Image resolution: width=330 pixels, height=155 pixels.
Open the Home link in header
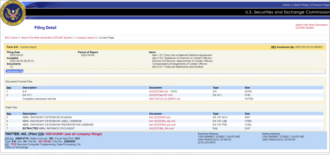[286, 5]
